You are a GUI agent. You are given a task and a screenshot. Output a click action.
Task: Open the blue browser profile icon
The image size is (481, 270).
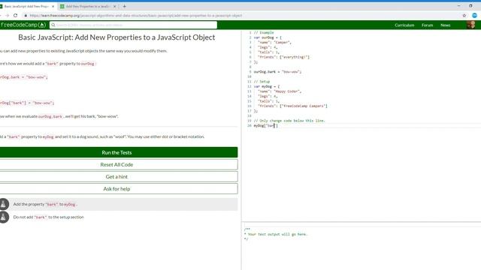click(474, 15)
